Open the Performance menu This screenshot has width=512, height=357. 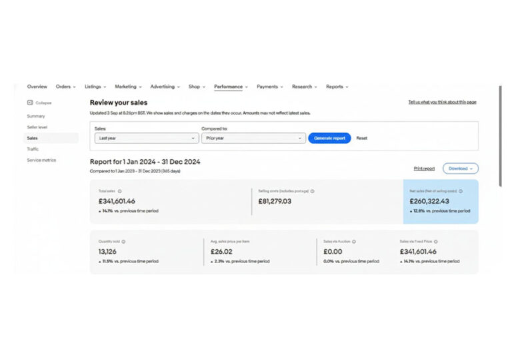(231, 87)
